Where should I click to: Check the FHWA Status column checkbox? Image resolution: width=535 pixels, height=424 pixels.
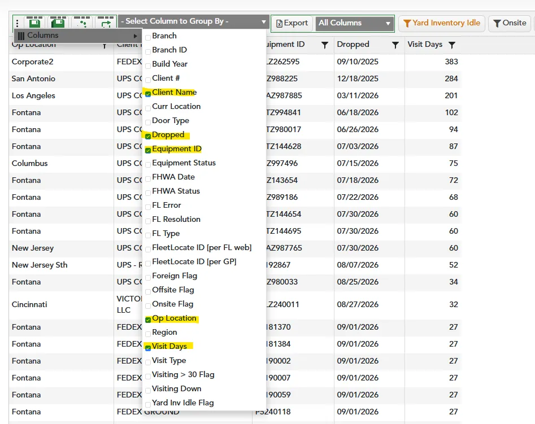point(148,193)
